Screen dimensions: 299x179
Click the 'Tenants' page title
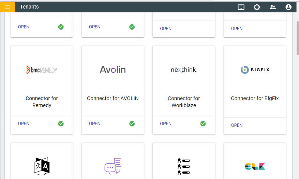coord(29,7)
